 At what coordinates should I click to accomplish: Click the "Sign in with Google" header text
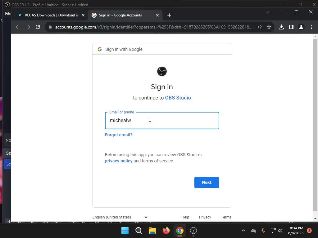pyautogui.click(x=124, y=49)
